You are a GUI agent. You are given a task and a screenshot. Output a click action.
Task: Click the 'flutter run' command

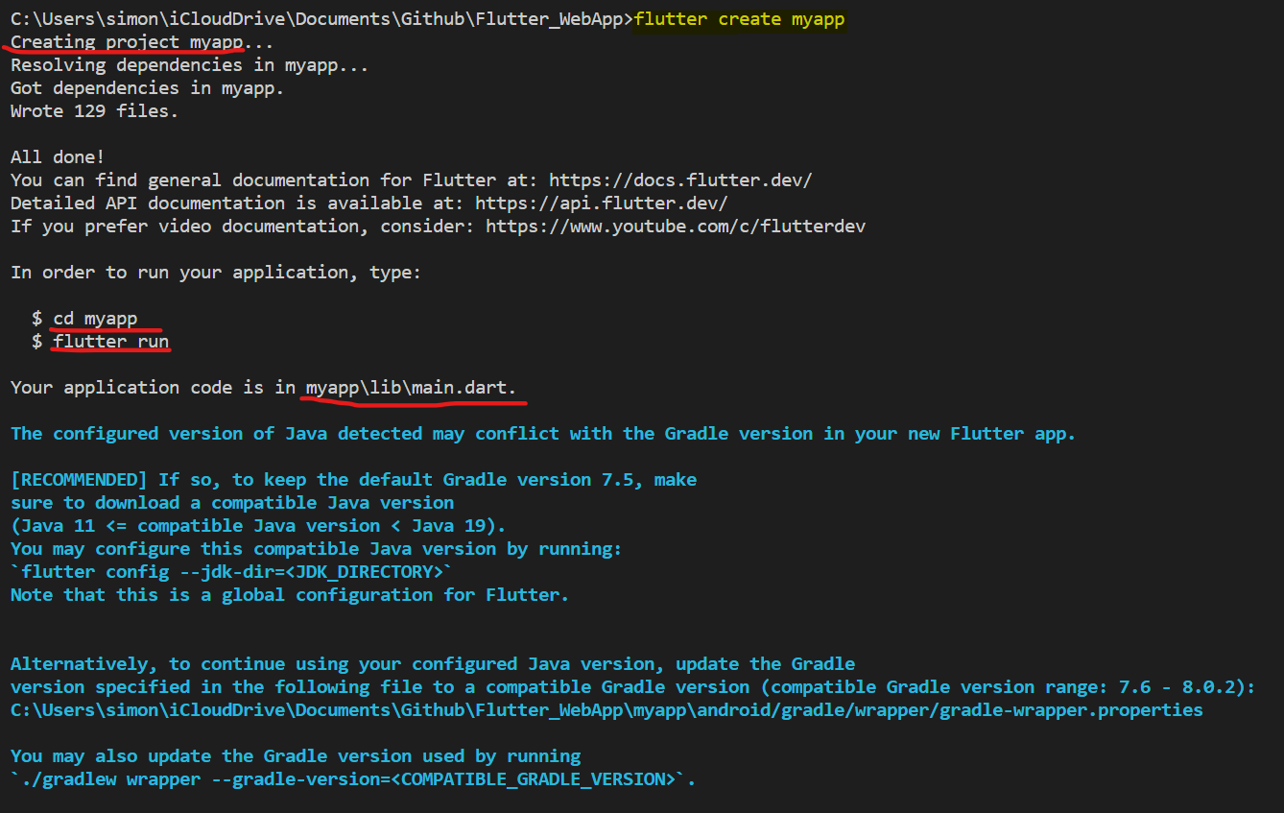pyautogui.click(x=110, y=342)
